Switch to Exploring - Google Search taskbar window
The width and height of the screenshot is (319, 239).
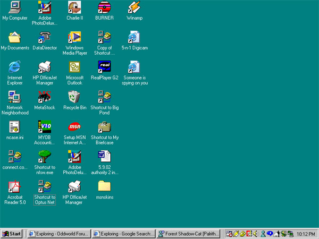[123, 233]
